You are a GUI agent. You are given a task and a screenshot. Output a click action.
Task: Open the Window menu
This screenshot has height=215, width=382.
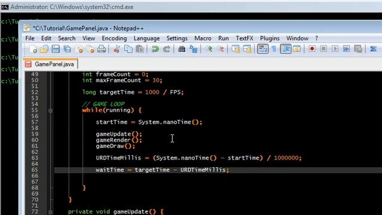[297, 38]
